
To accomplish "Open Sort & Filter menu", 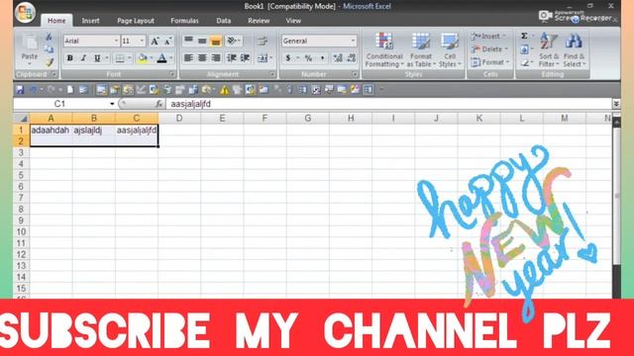I will click(549, 50).
